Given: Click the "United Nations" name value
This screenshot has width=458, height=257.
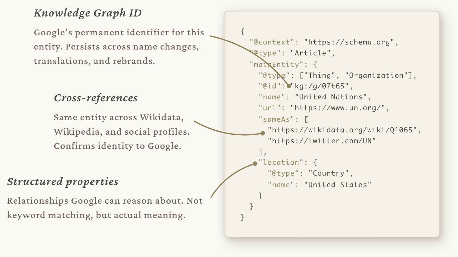Looking at the screenshot, I should point(331,97).
